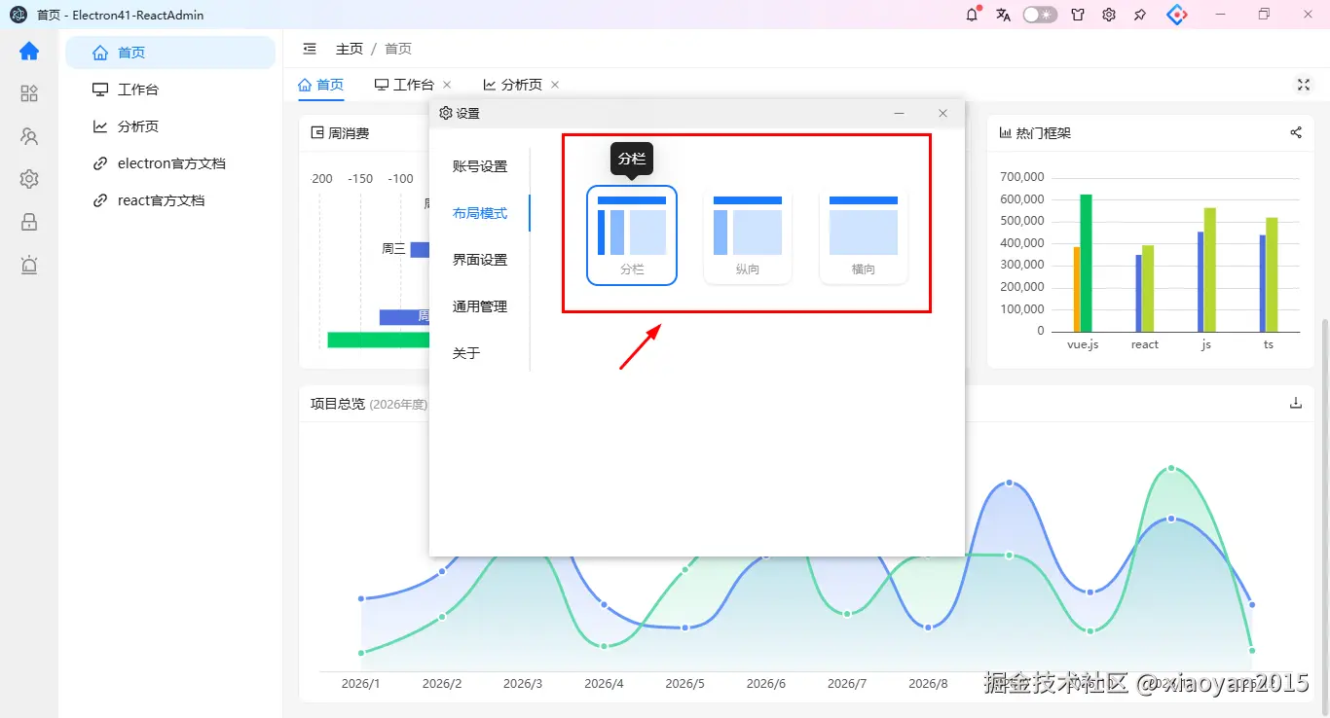The image size is (1330, 718).
Task: Choose the 纵向 layout card
Action: [x=748, y=235]
